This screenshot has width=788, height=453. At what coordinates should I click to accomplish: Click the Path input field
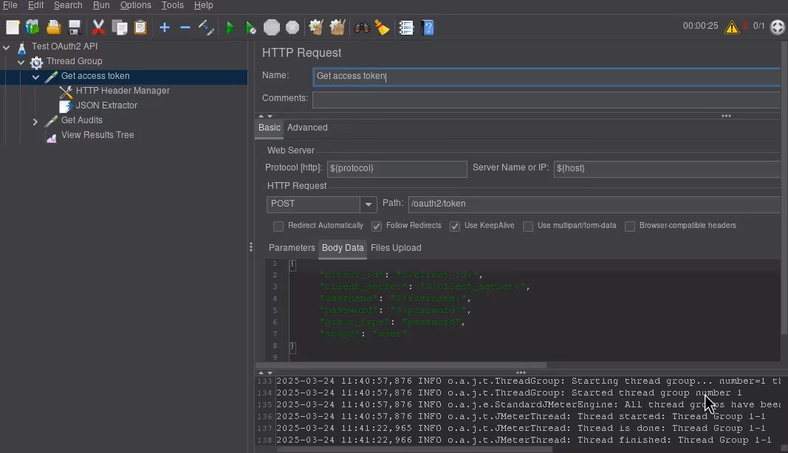click(591, 204)
